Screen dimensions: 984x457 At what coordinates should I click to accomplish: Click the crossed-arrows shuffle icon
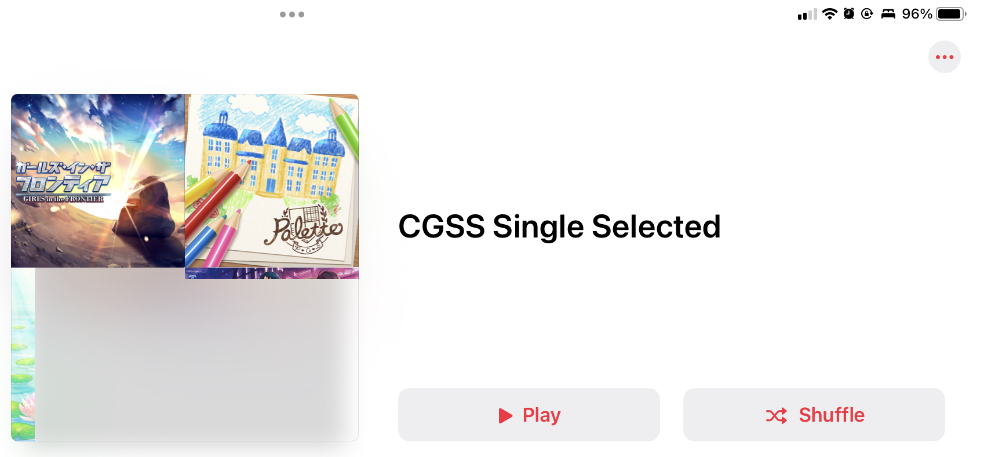(776, 415)
